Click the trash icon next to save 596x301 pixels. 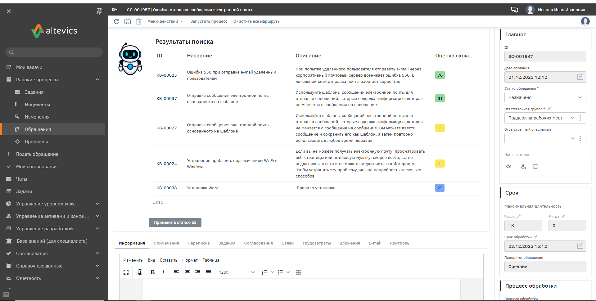(139, 21)
